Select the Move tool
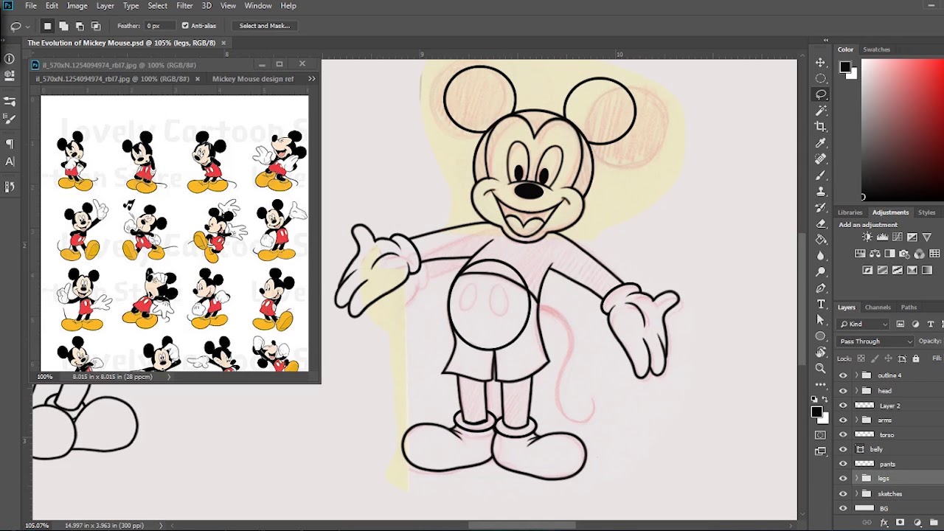944x531 pixels. [821, 63]
